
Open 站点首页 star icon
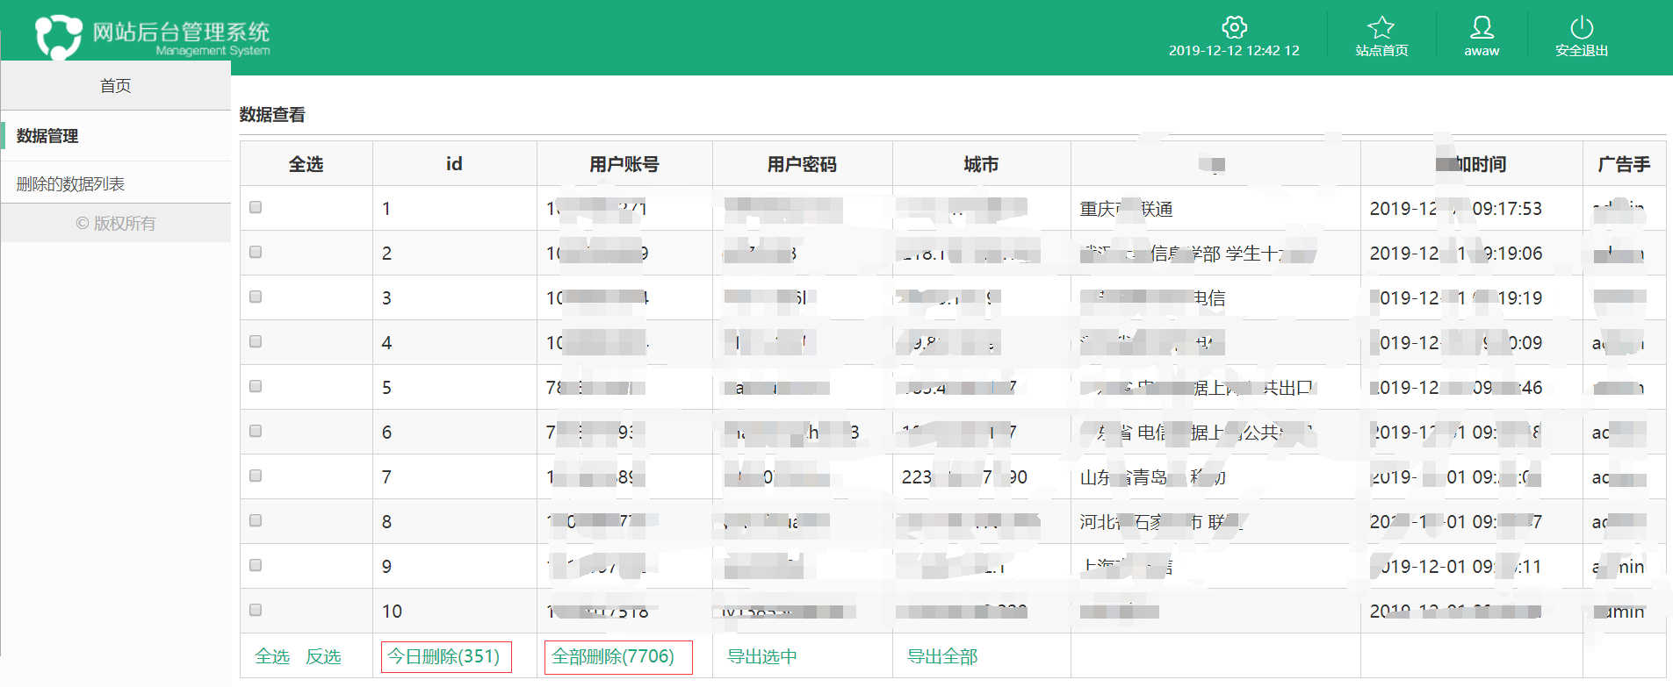tap(1381, 27)
